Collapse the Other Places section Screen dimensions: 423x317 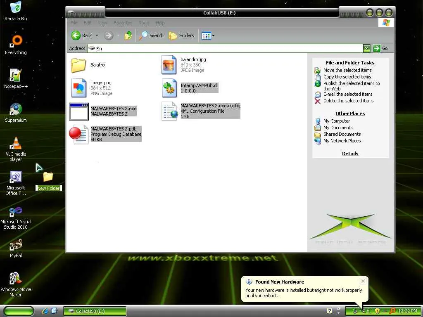tap(350, 114)
